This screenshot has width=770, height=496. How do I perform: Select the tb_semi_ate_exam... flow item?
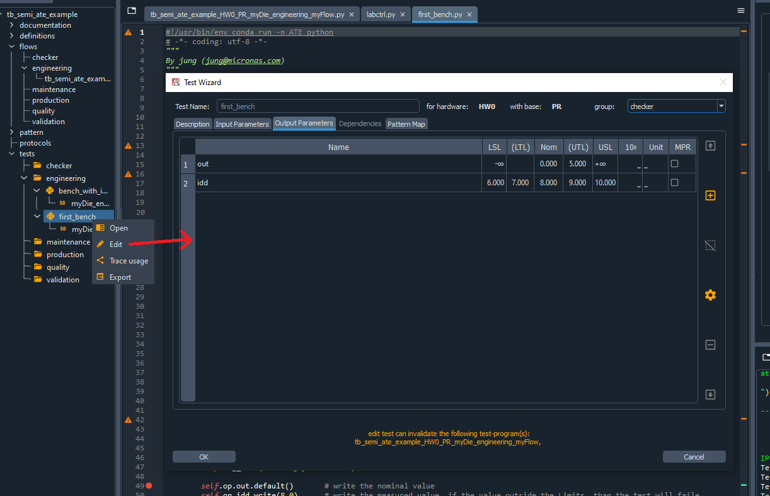click(x=78, y=79)
